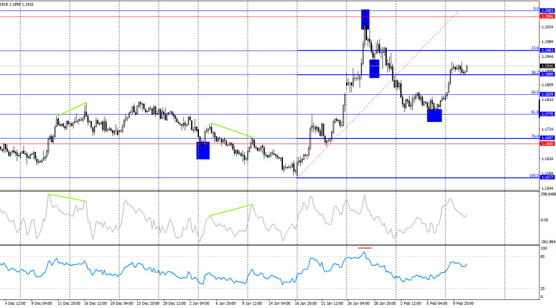Click the blue 1.1697 price label
Screen dimensions: 556x308
(x=547, y=138)
